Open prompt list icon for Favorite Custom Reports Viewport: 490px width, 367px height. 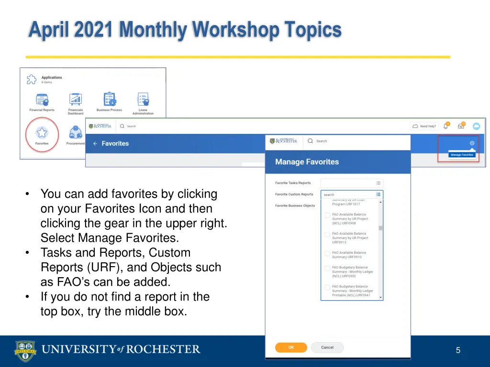(x=378, y=194)
